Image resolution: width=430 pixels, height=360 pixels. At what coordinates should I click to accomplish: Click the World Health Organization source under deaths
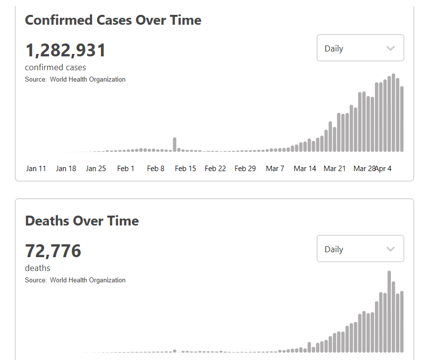coord(88,280)
